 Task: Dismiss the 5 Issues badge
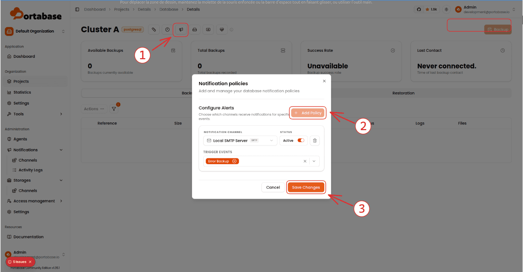coord(30,262)
